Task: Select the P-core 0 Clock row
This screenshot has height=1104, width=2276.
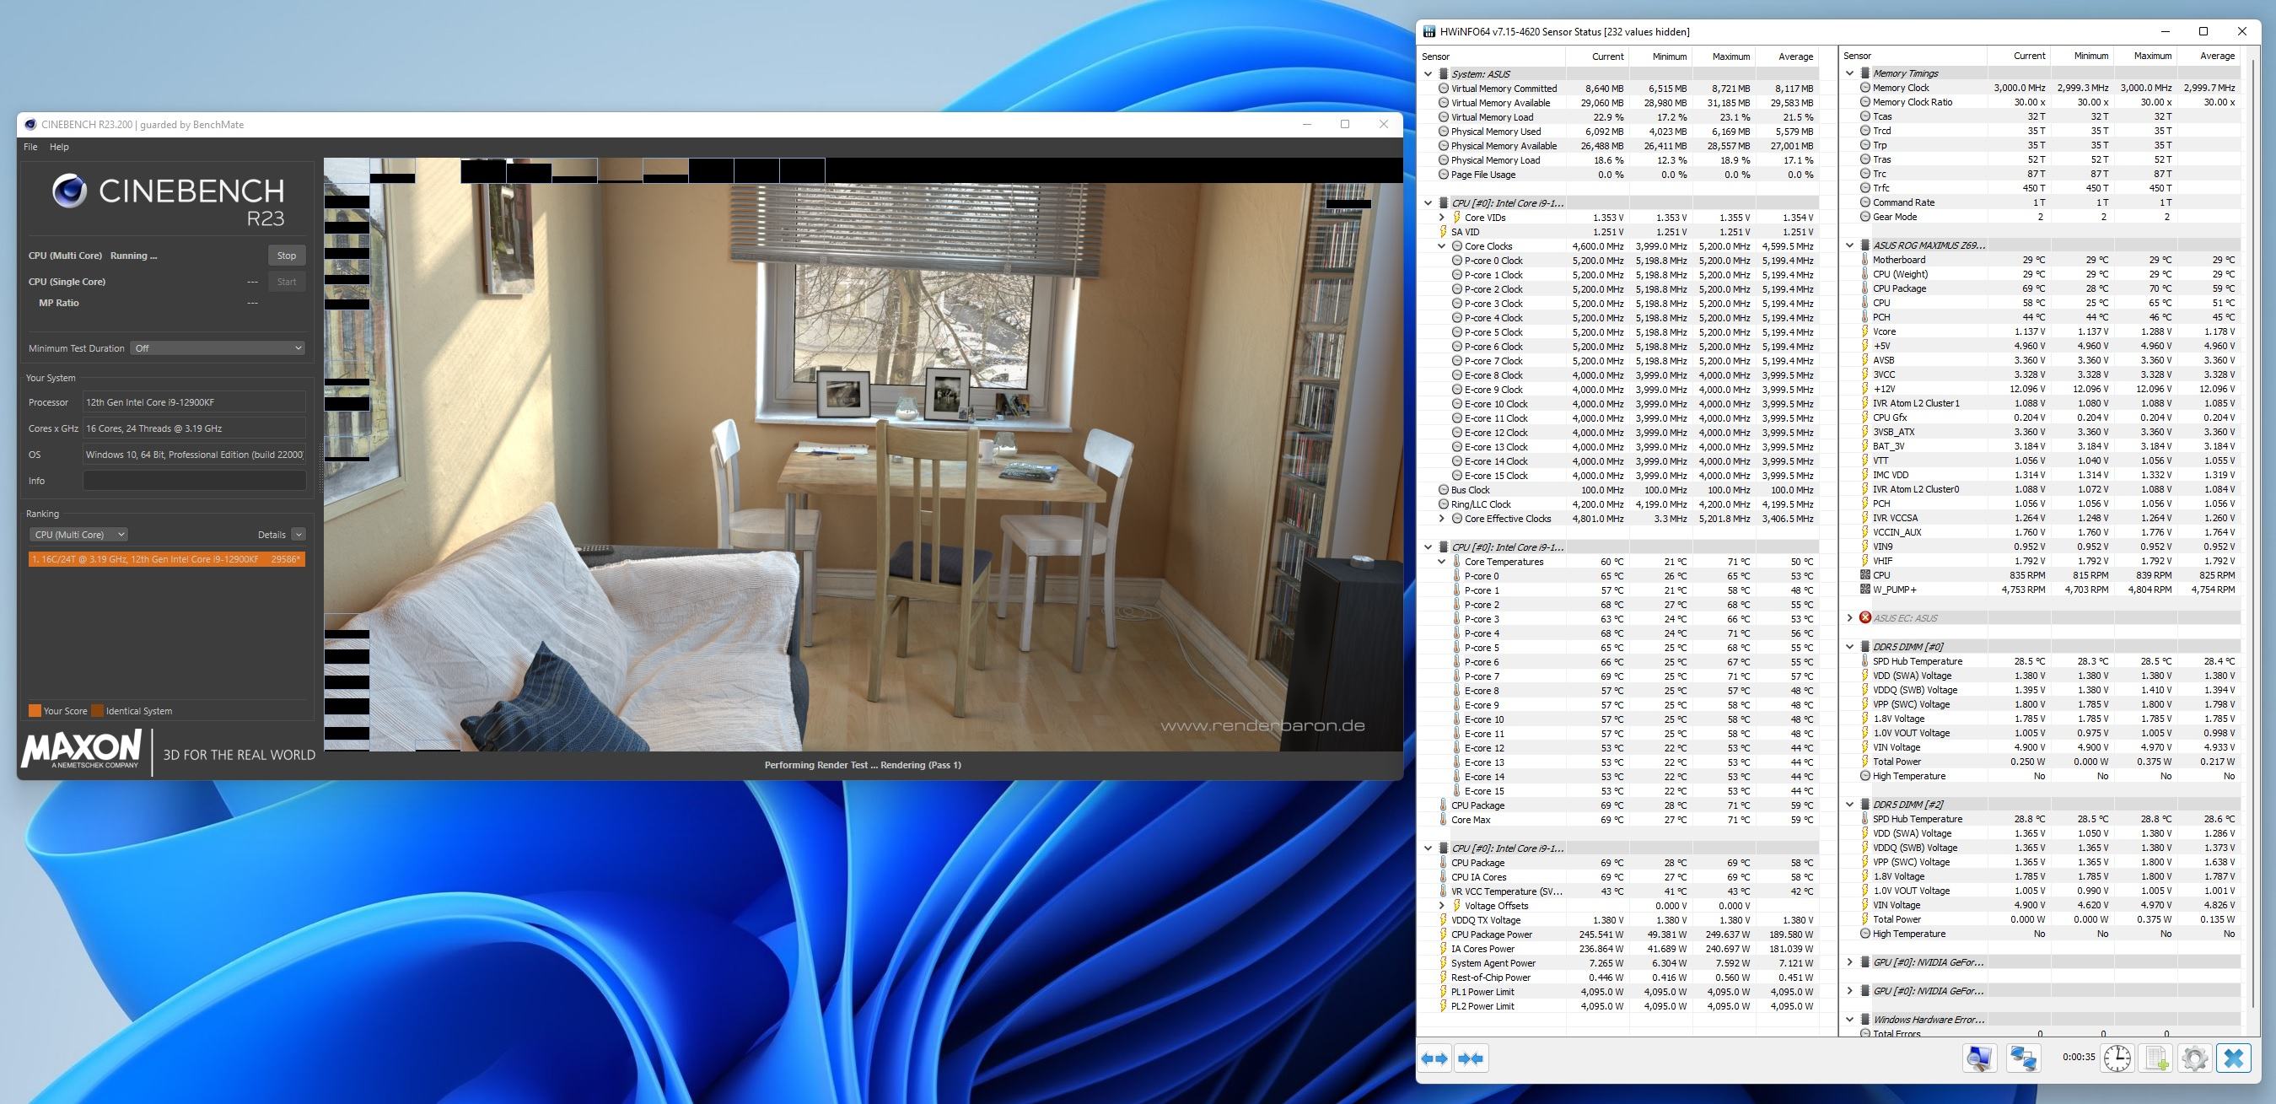Action: 1617,261
